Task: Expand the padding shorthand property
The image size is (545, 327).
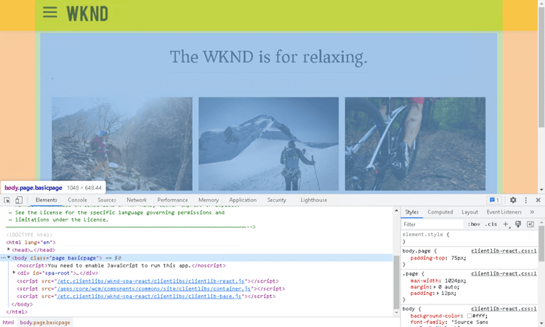Action: (438, 294)
